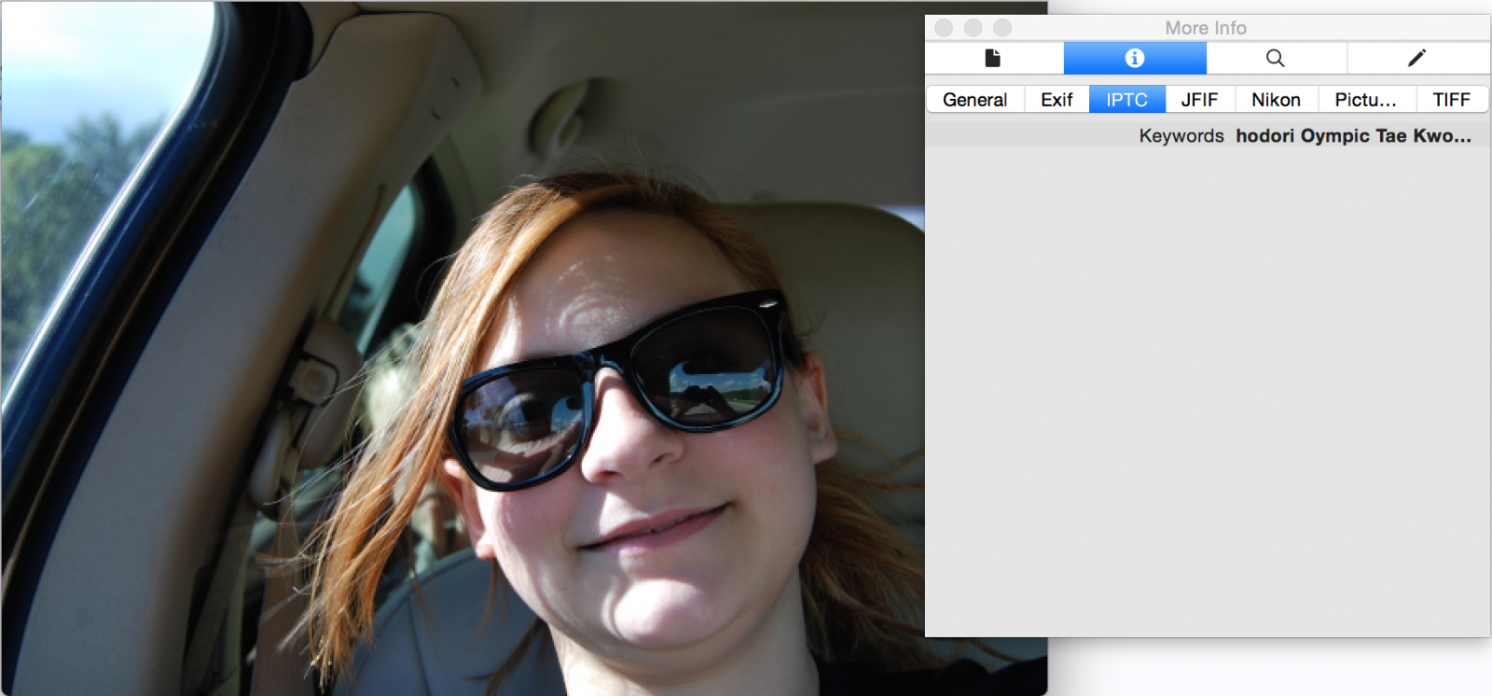Select the IPTC tab

[1126, 100]
